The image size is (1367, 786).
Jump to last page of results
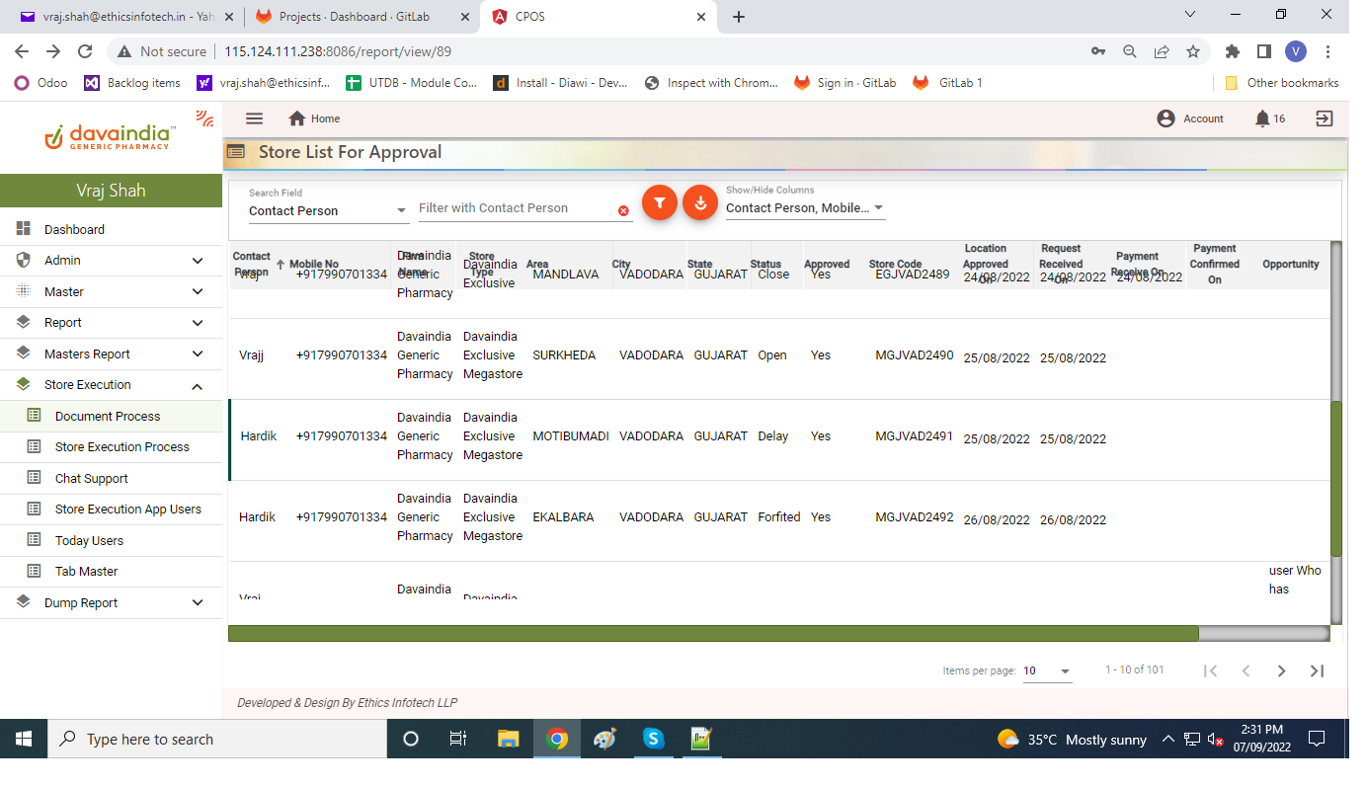1317,670
